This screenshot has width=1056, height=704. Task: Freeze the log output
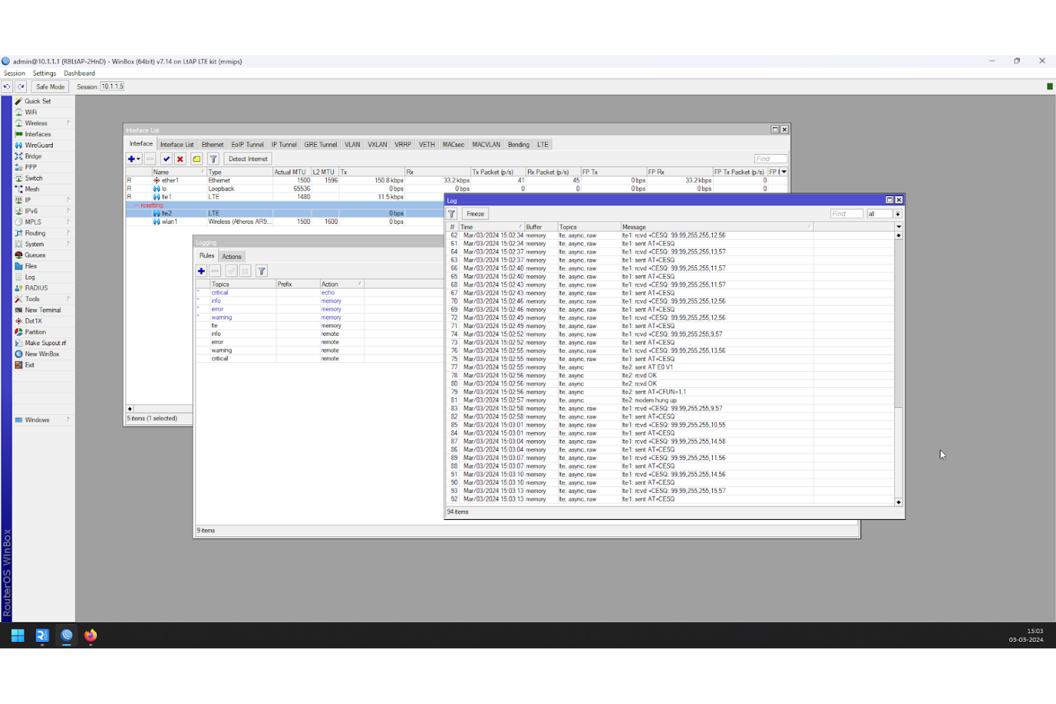point(474,213)
